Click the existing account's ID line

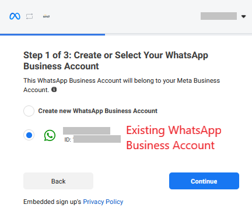(x=93, y=139)
